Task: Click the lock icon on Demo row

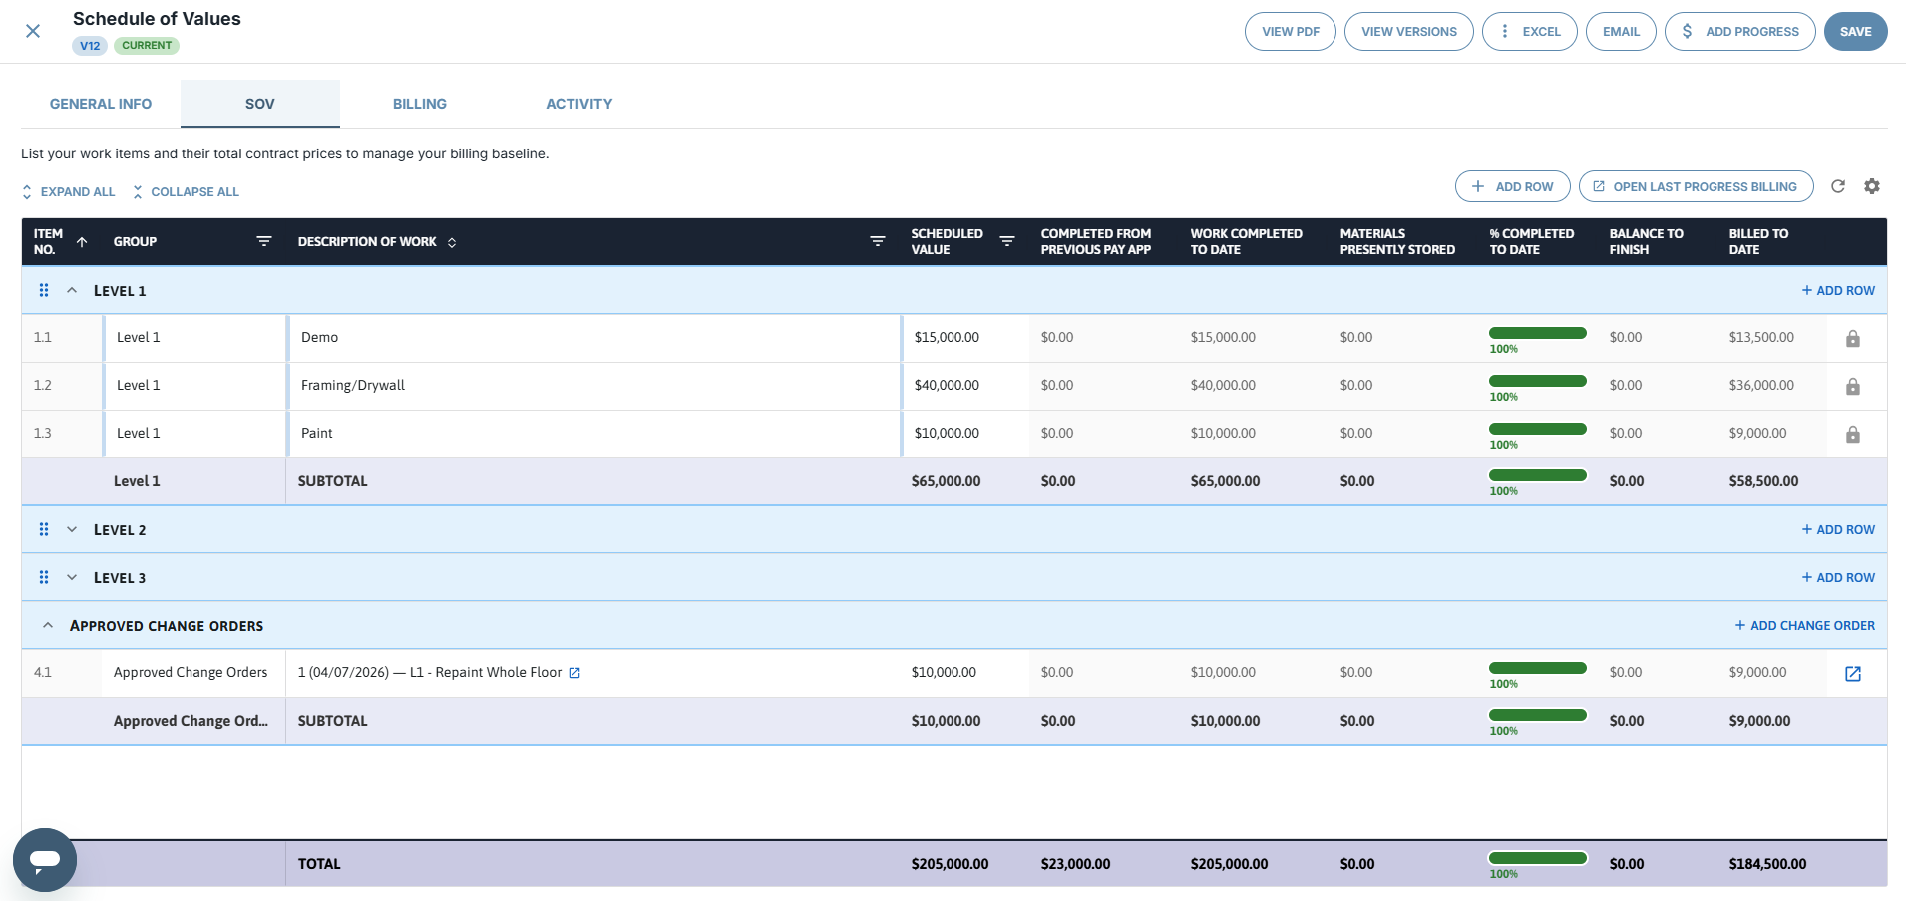Action: 1853,339
